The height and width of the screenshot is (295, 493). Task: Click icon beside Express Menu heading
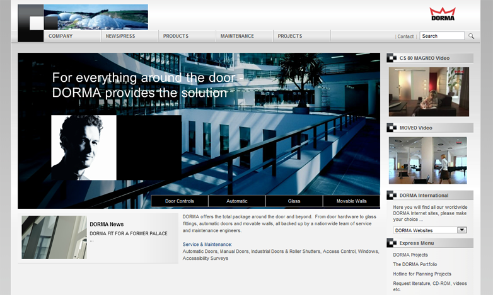point(391,243)
